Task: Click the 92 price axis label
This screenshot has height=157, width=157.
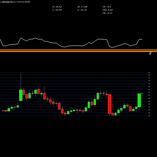Action: [x=149, y=73]
